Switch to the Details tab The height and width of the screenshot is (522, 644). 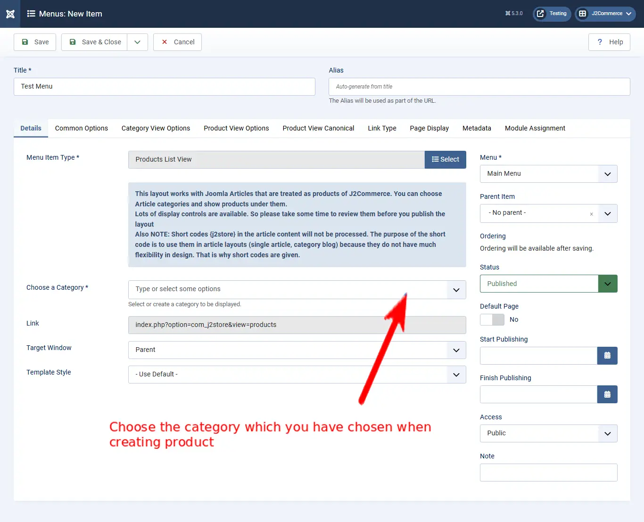(31, 128)
